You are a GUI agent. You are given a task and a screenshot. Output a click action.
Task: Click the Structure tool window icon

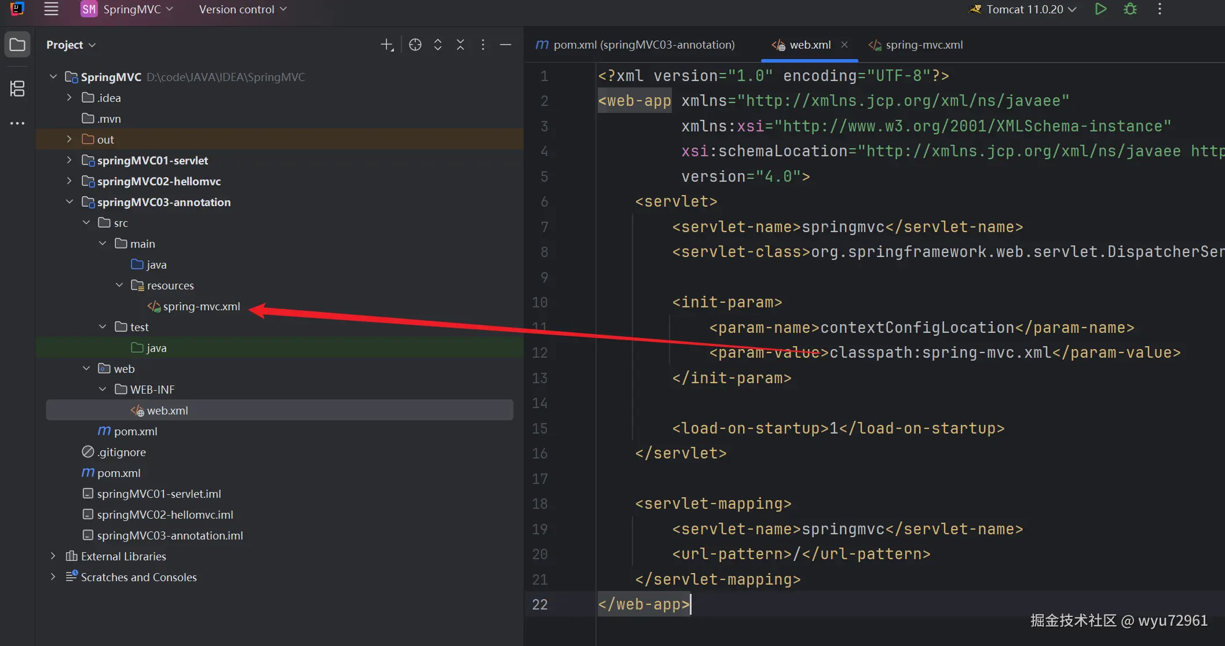17,89
